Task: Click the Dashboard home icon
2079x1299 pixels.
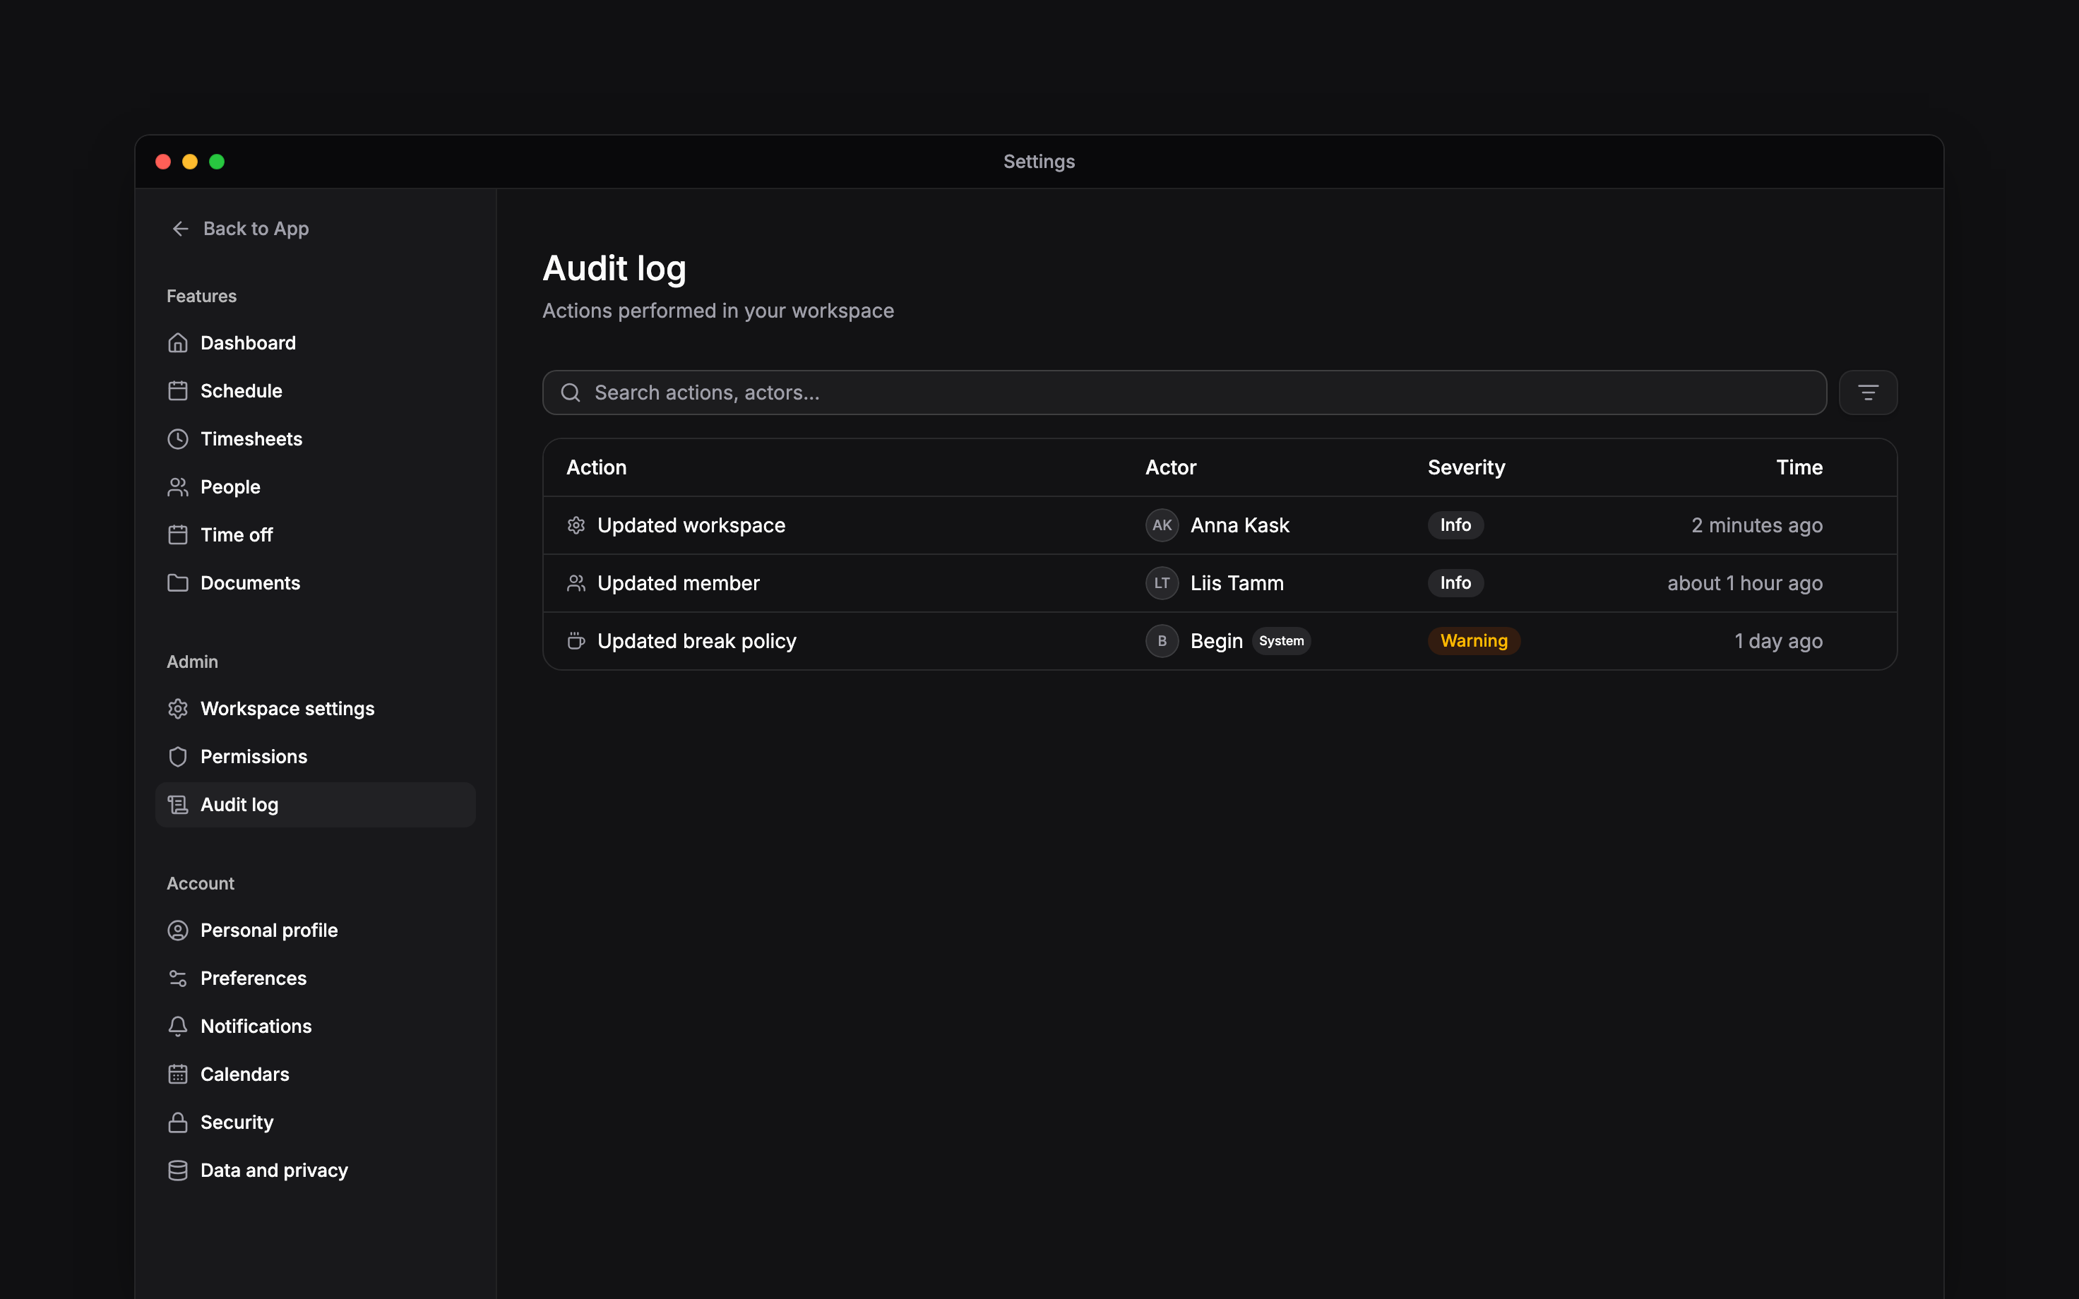Action: (178, 343)
